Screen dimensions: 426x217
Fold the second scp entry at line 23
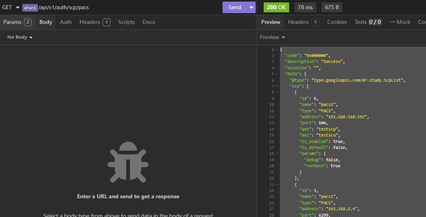click(276, 184)
